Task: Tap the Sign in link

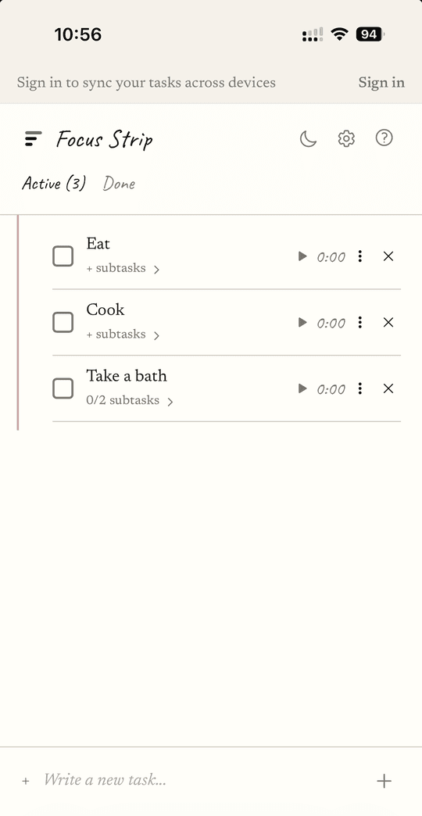Action: (381, 82)
